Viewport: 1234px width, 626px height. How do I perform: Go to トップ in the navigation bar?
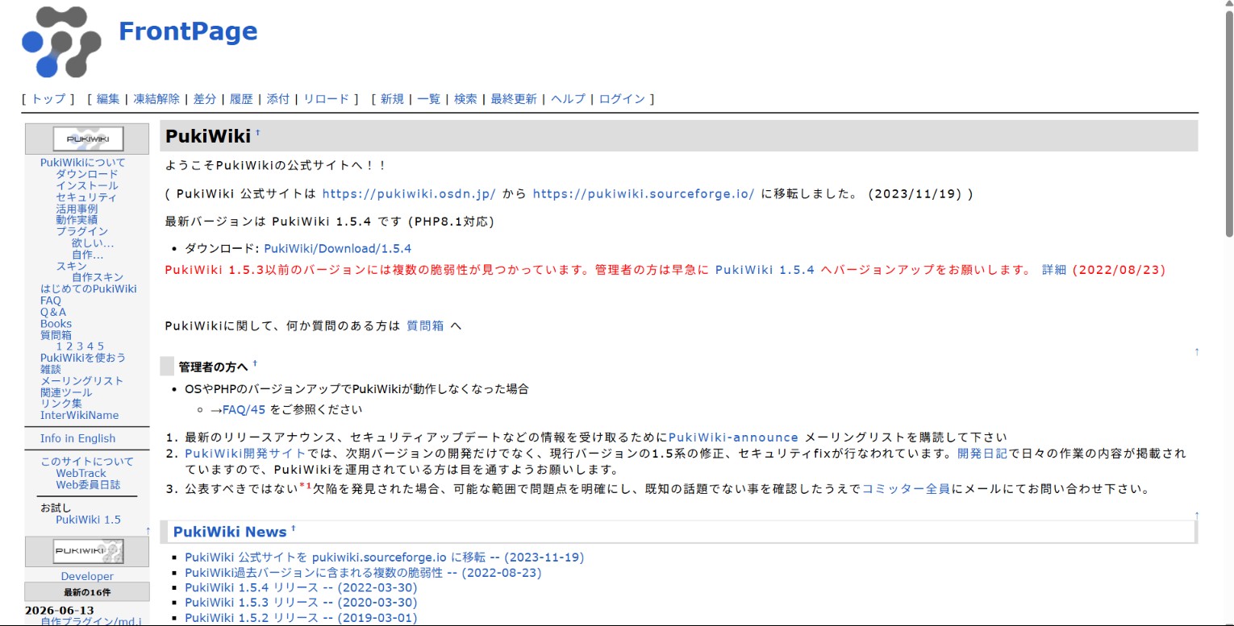pos(48,99)
